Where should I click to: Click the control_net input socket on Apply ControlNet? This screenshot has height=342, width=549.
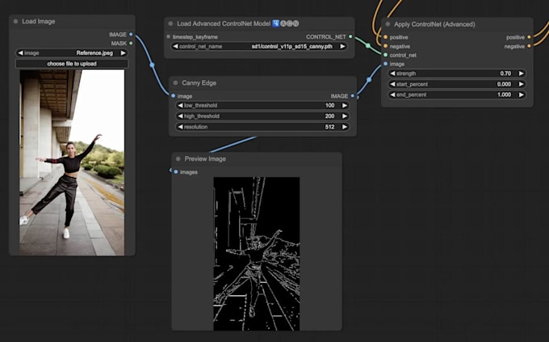coord(385,55)
